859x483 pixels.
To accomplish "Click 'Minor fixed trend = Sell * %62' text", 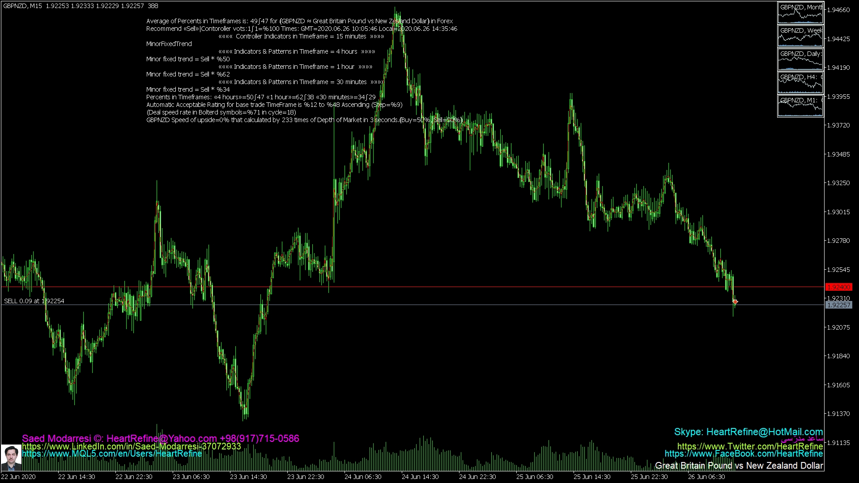I will click(x=188, y=74).
